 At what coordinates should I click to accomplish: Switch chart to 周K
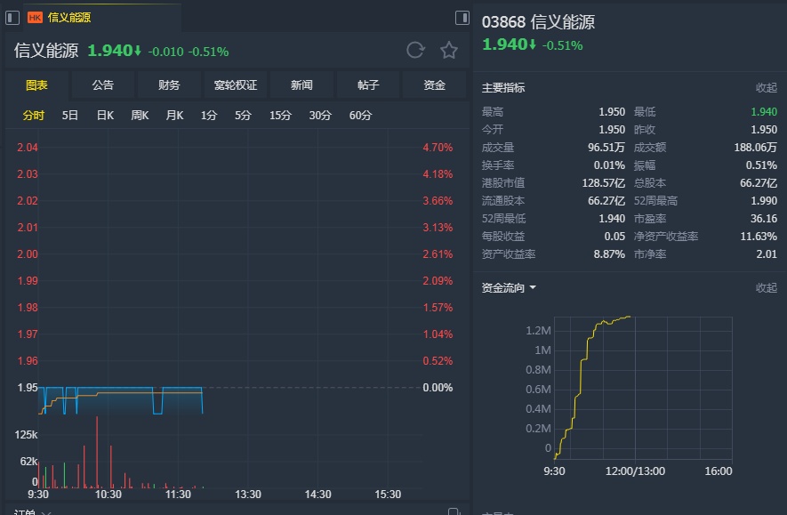coord(140,116)
